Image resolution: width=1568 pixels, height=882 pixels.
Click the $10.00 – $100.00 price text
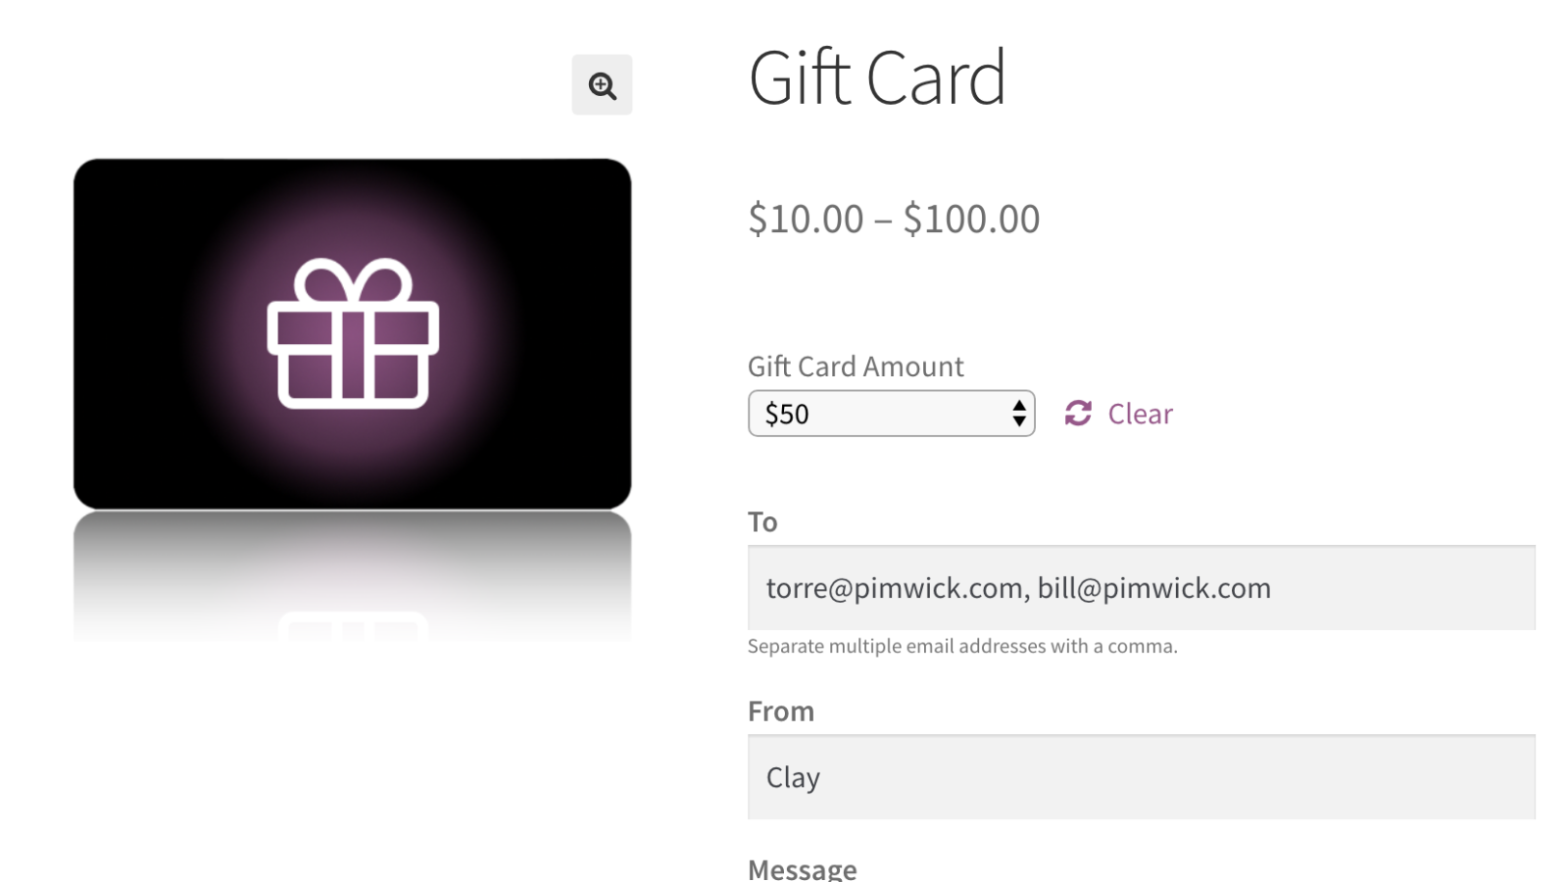click(894, 218)
